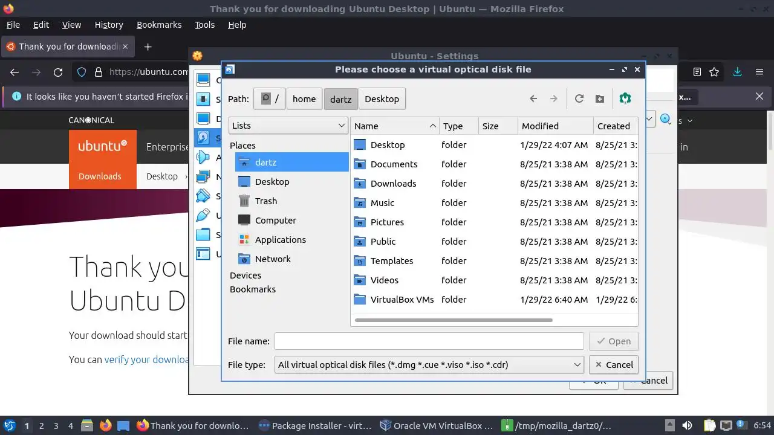Click the forward arrow in file dialog

[553, 98]
